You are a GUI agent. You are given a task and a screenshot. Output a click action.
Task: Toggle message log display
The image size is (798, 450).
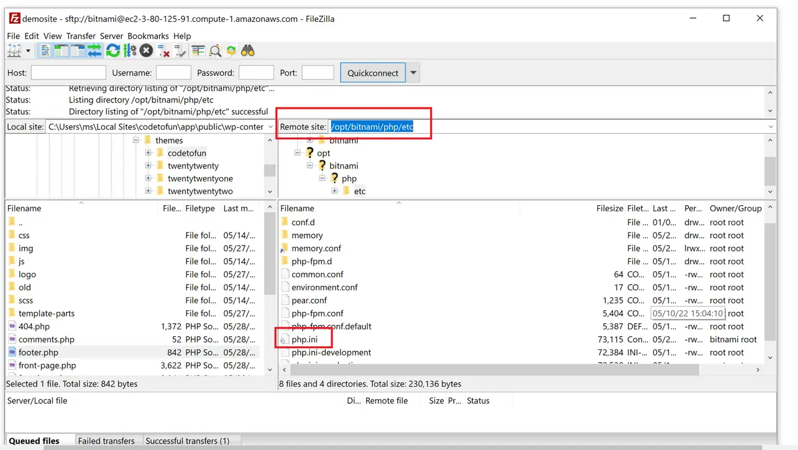[x=45, y=51]
